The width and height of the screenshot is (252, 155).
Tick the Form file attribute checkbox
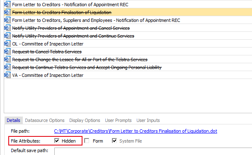click(x=87, y=141)
